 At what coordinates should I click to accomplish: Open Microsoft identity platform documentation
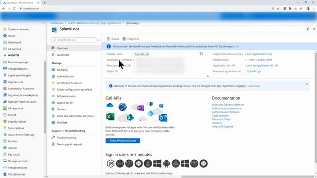coord(228,105)
